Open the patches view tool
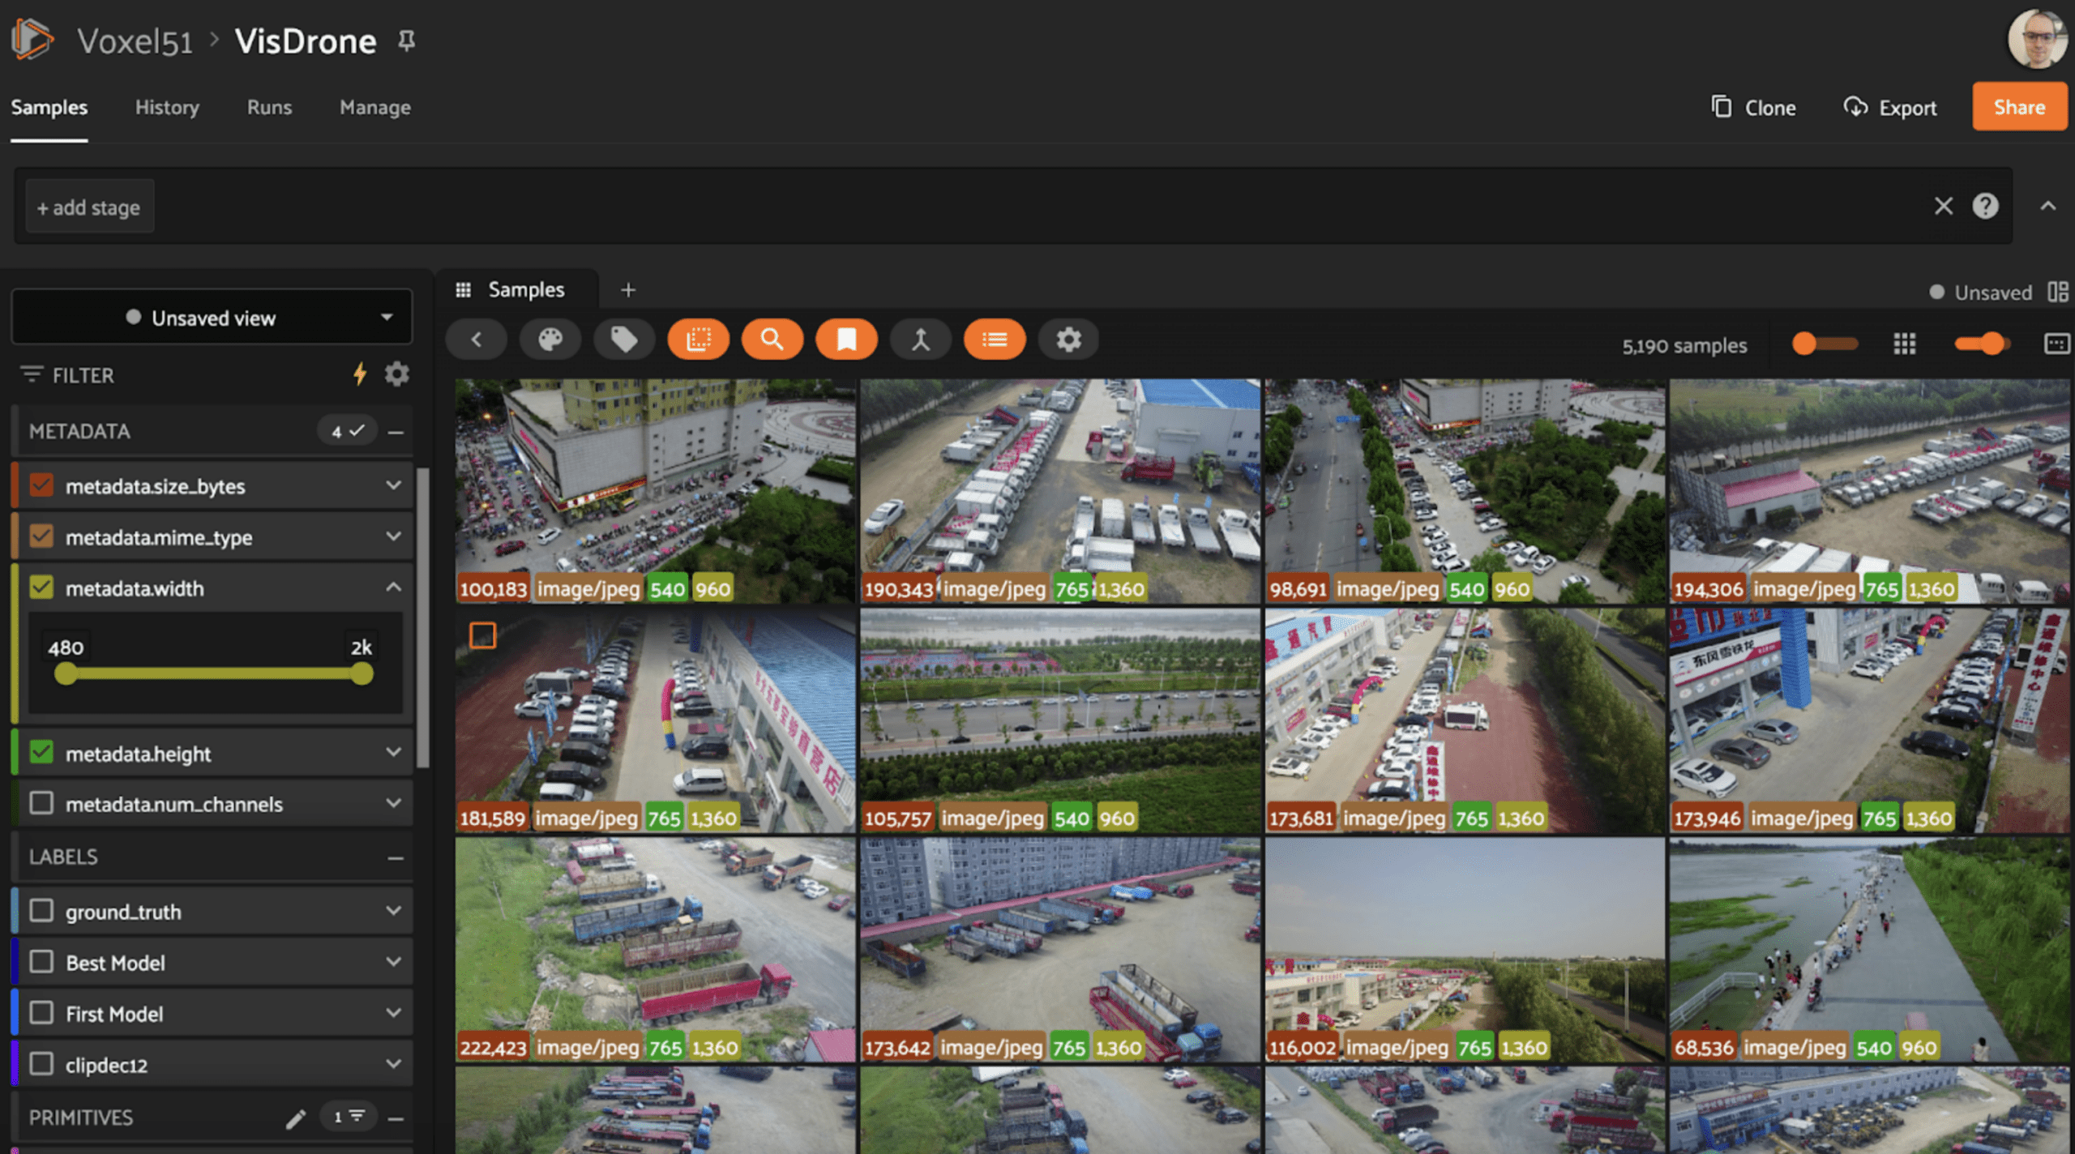The image size is (2075, 1154). (x=698, y=340)
